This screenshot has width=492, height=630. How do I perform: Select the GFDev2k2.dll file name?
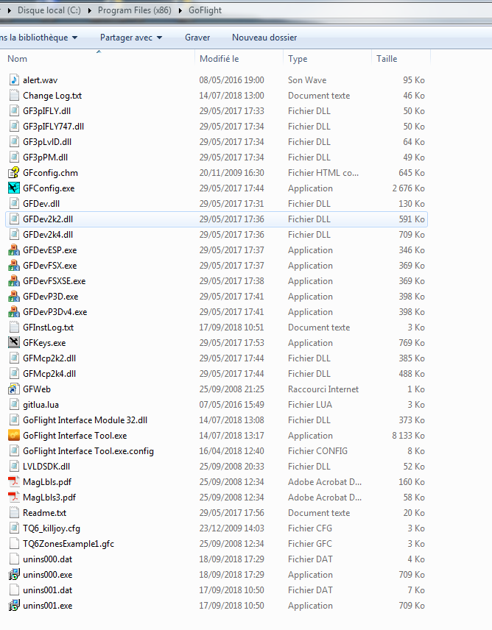(x=48, y=219)
